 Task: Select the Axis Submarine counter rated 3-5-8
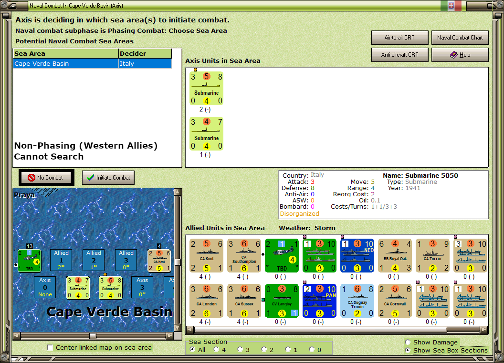[206, 89]
